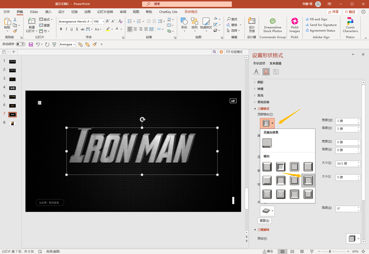Click the Share button
This screenshot has width=369, height=254.
pyautogui.click(x=333, y=12)
